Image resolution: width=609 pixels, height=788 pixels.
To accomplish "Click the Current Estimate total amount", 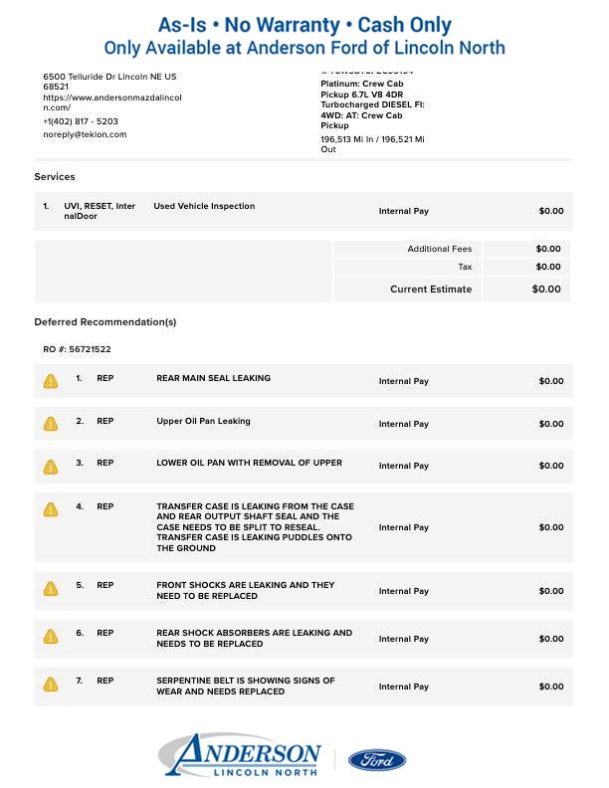I will click(x=546, y=290).
